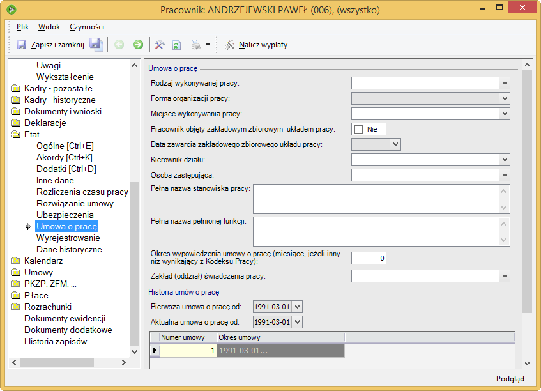Screen dimensions: 541x391
Task: Select Ogólne [Ctrl+E] in tree
Action: [65, 146]
